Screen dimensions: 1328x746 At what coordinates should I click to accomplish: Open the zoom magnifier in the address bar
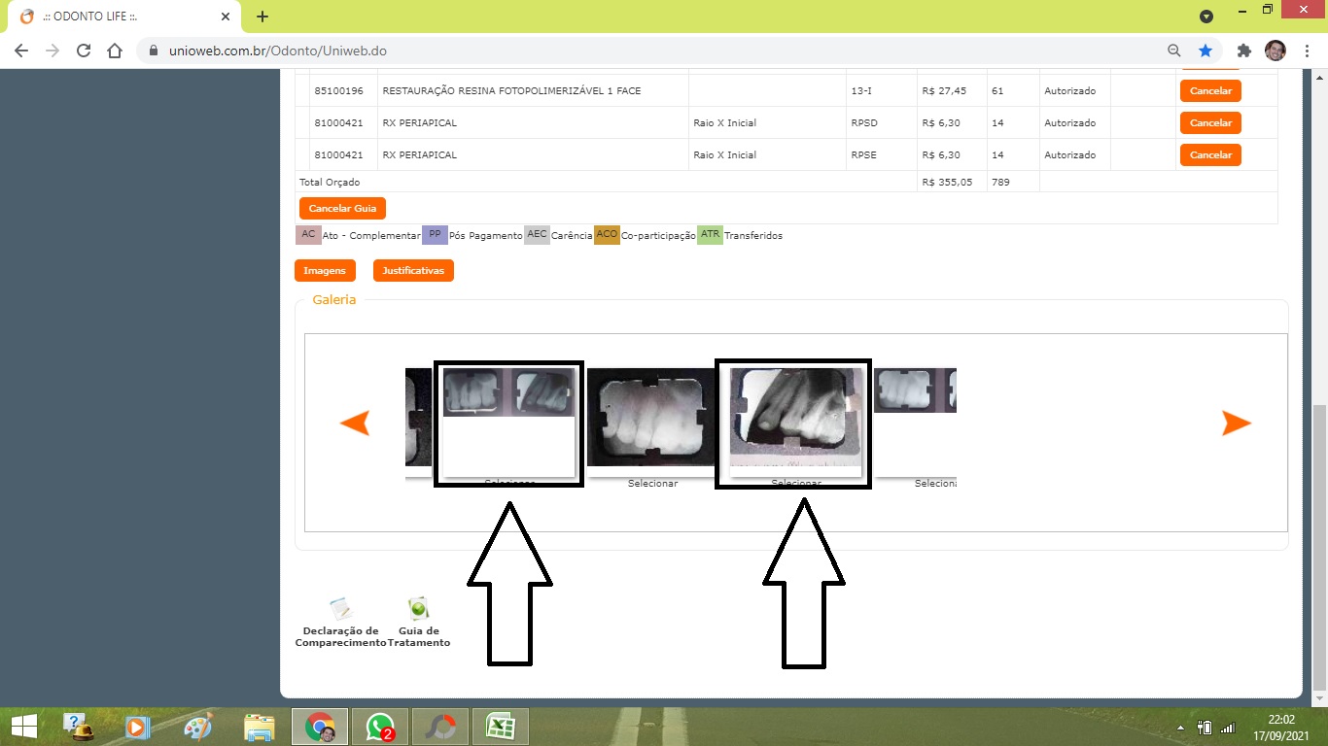[1174, 51]
